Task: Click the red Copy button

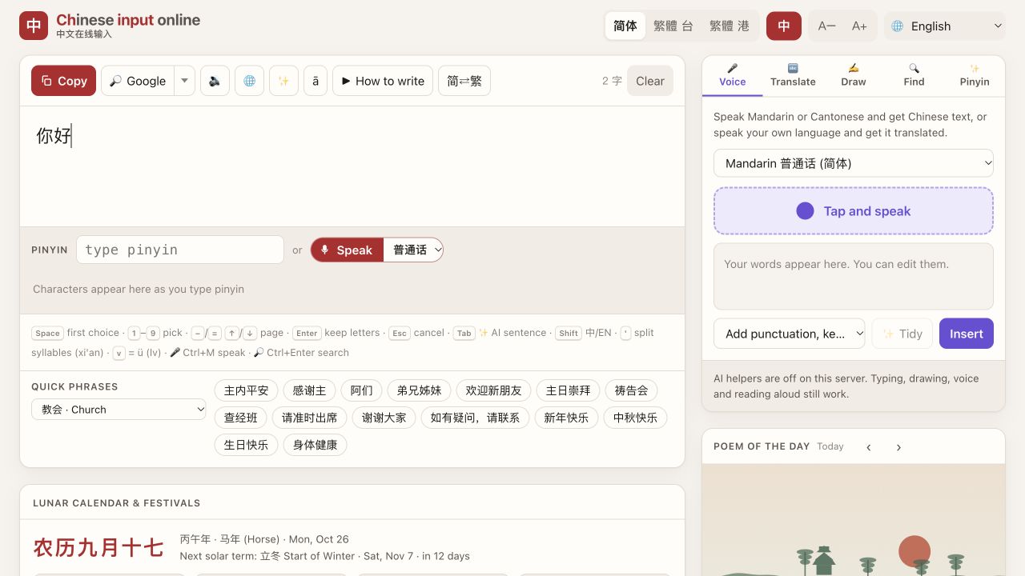Action: pos(64,81)
